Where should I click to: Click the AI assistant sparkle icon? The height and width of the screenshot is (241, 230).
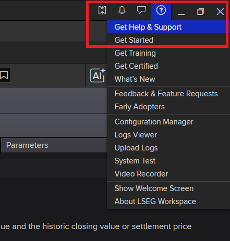coord(98,75)
